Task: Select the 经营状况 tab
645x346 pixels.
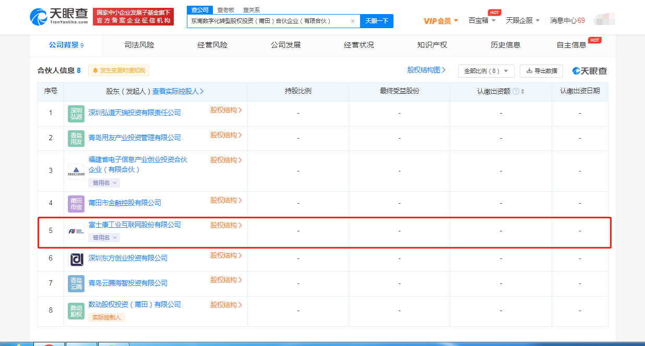Action: 359,45
